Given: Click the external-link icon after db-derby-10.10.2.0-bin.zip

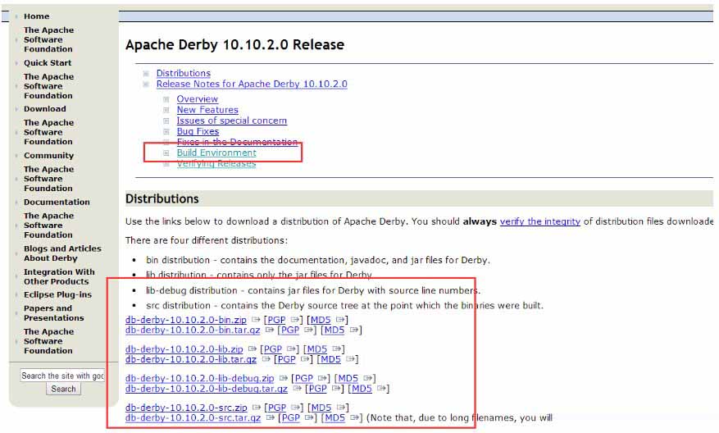Looking at the screenshot, I should (255, 320).
